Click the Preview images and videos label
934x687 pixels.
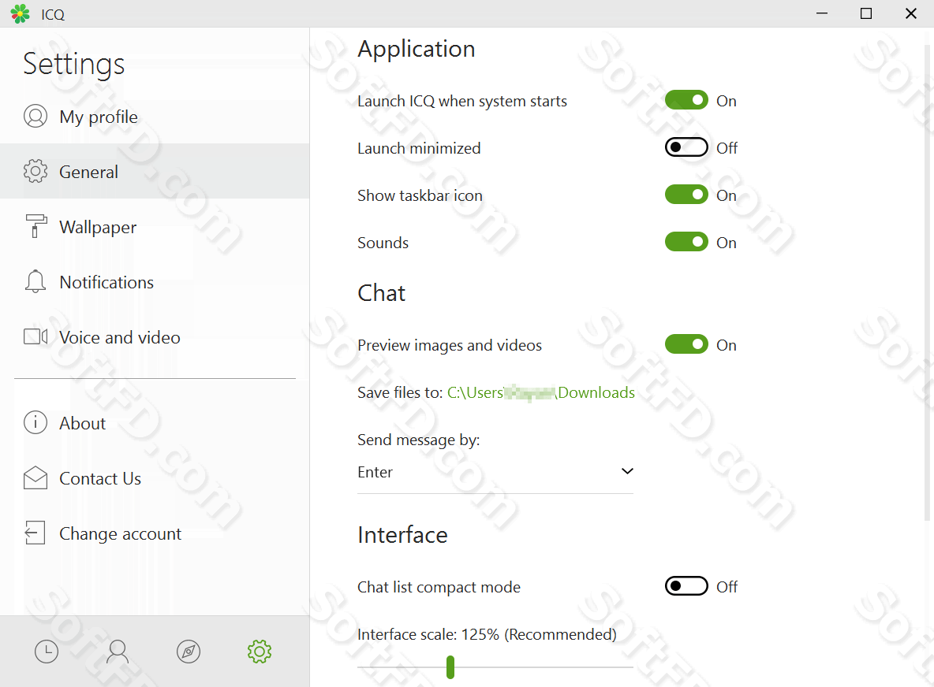click(x=450, y=345)
